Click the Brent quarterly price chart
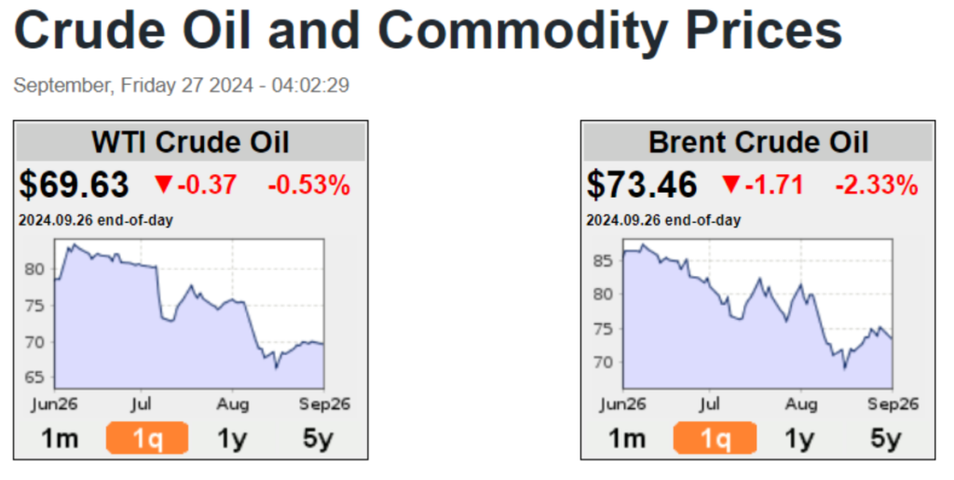The image size is (954, 480). (x=756, y=314)
